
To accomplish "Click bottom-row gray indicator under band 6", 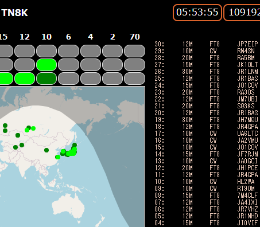I will point(68,79).
